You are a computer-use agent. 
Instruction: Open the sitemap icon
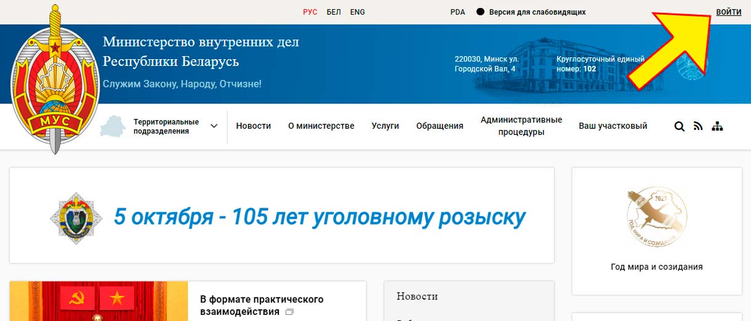[x=717, y=126]
